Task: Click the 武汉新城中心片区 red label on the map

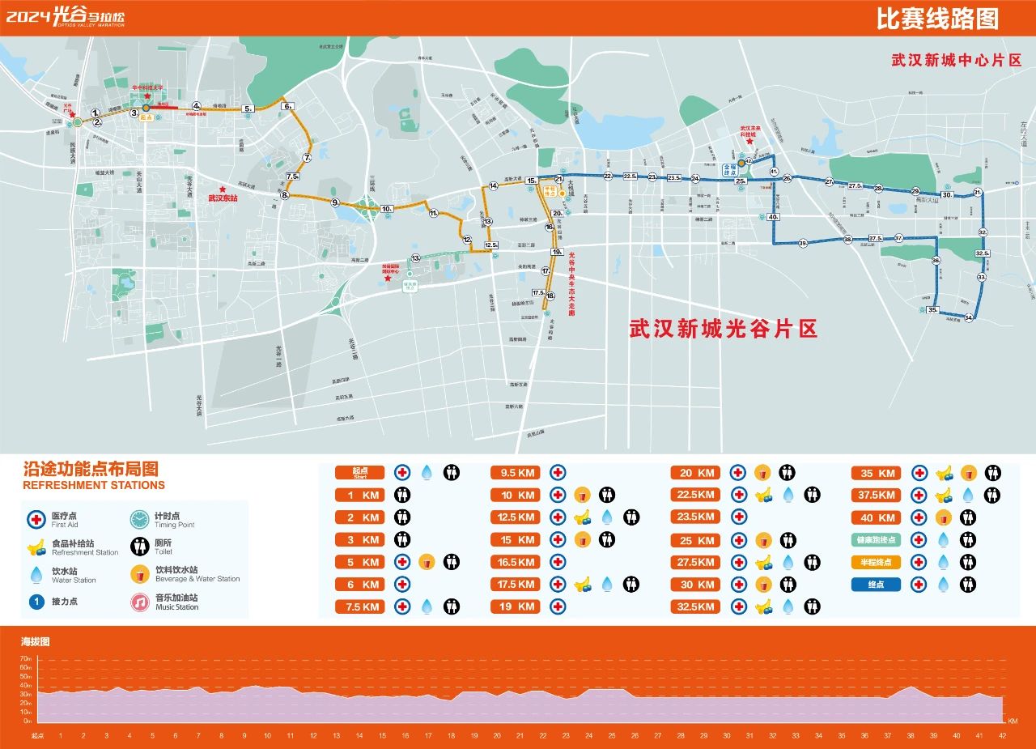Action: pos(956,60)
